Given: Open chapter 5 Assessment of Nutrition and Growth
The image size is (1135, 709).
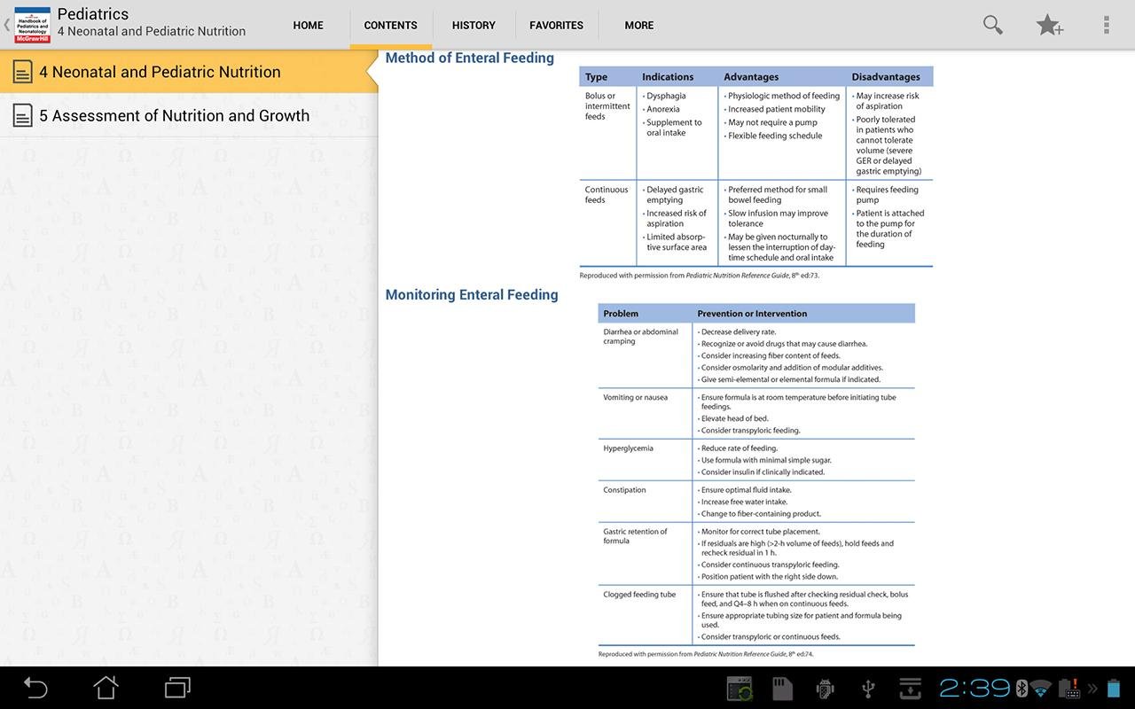Looking at the screenshot, I should [x=189, y=115].
